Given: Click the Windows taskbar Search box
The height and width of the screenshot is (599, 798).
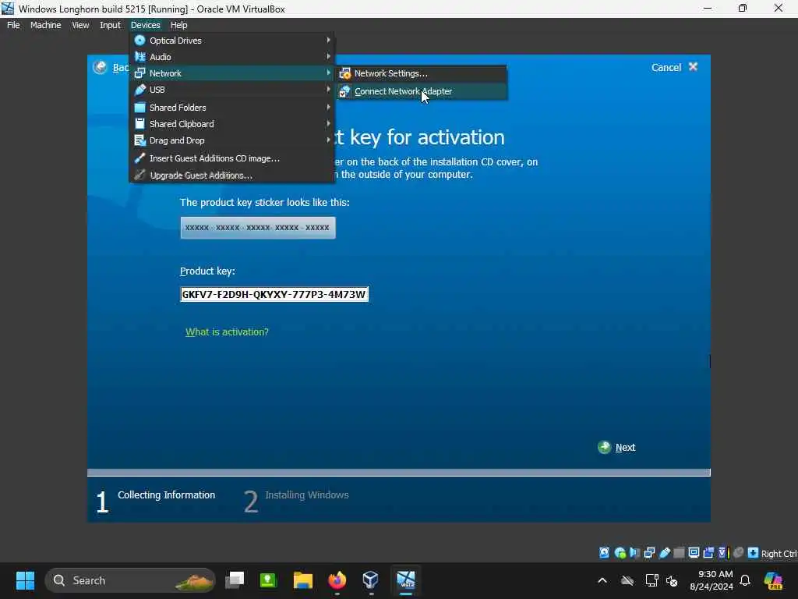Looking at the screenshot, I should [x=130, y=580].
